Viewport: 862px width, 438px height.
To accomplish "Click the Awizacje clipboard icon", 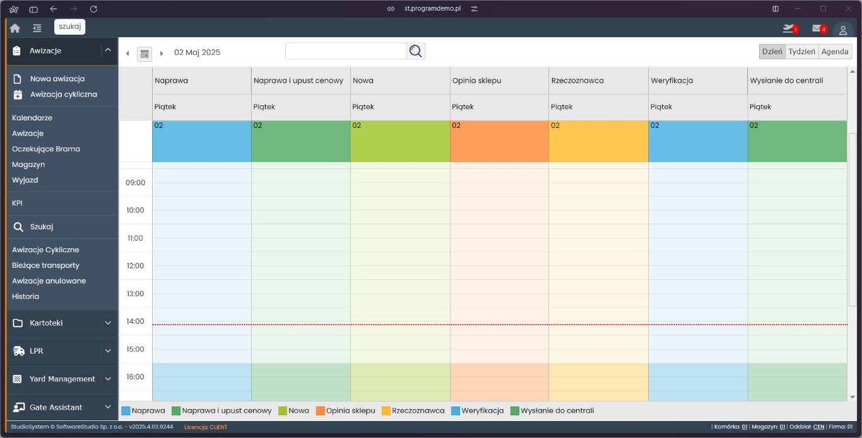I will (17, 50).
